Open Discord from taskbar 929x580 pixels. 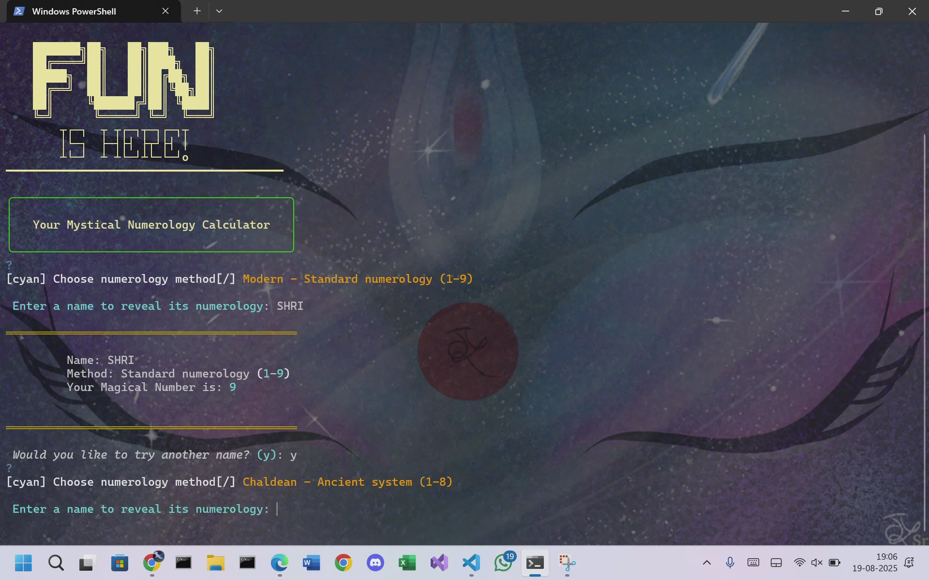tap(375, 563)
